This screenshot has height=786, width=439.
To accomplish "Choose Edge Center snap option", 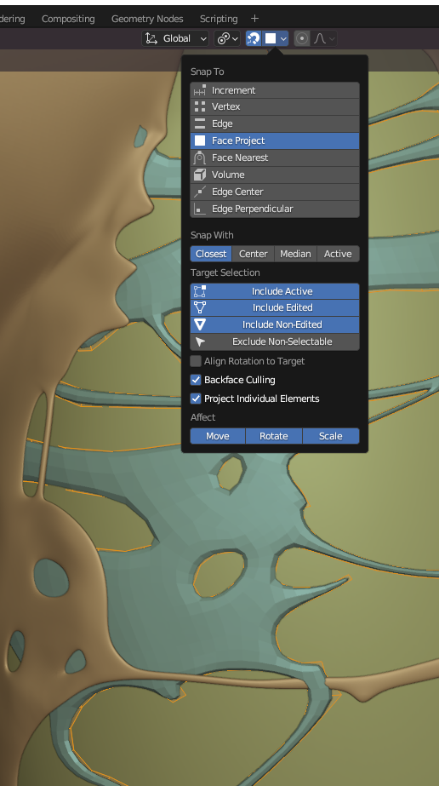I will (x=275, y=192).
